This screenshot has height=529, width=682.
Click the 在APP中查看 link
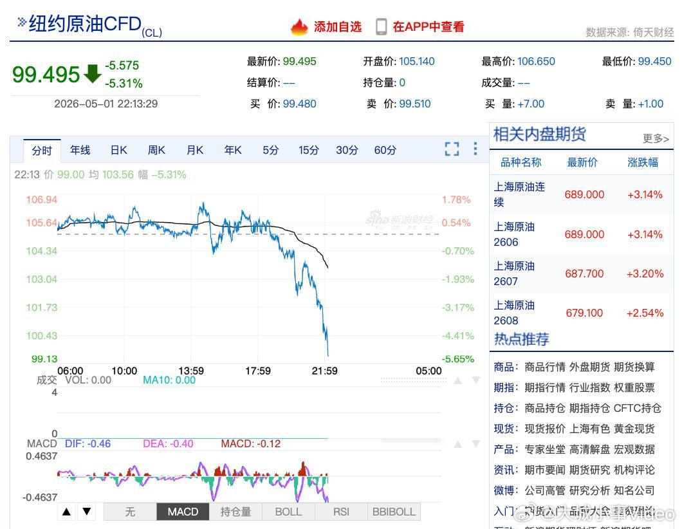pos(428,27)
